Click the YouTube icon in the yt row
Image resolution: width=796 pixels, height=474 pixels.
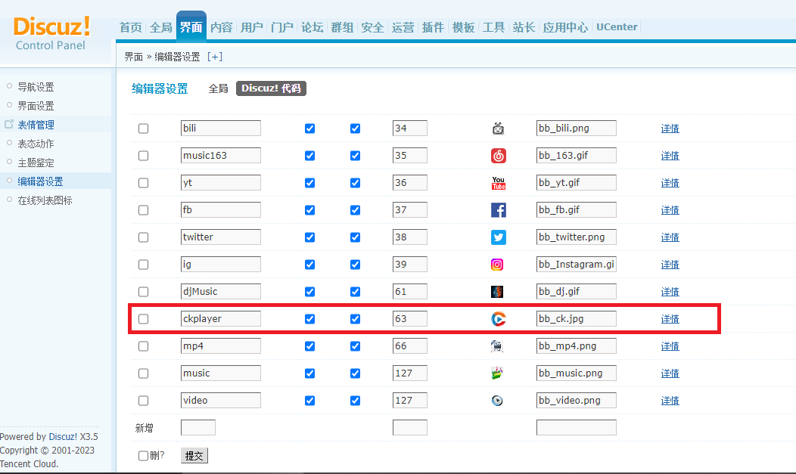click(x=498, y=183)
